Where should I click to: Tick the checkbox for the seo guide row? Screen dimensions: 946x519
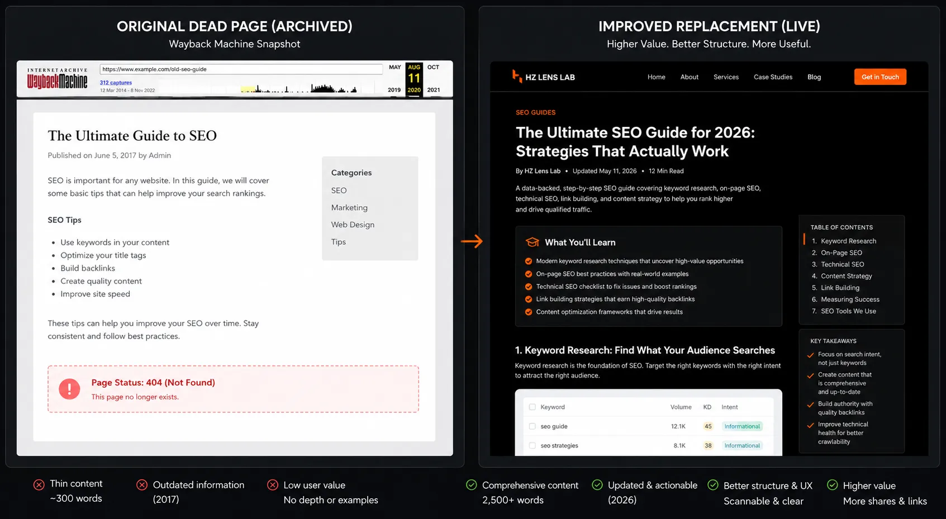click(x=532, y=426)
